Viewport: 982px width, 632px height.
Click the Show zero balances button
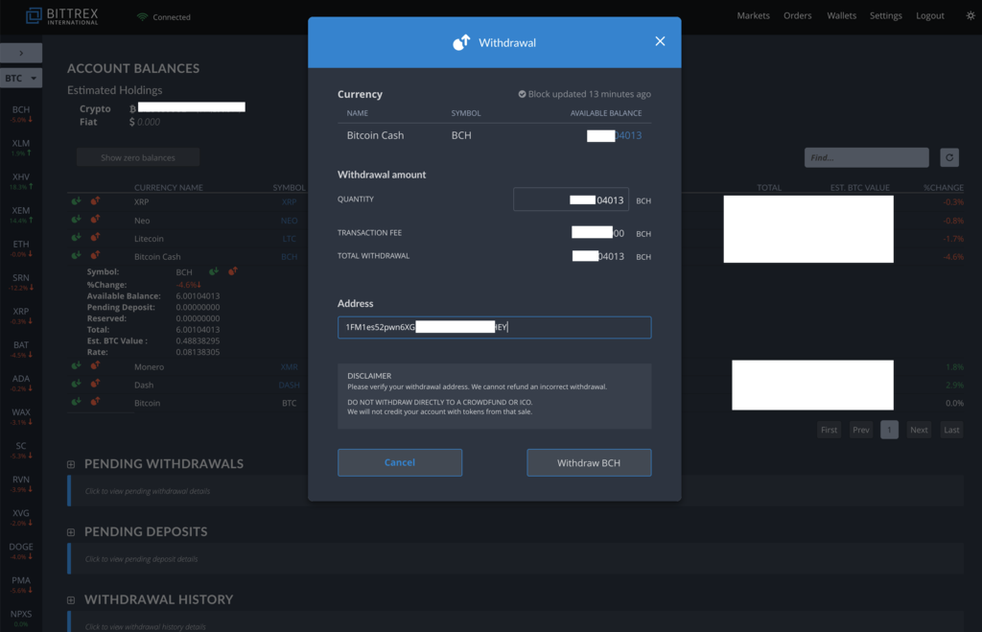(x=138, y=157)
